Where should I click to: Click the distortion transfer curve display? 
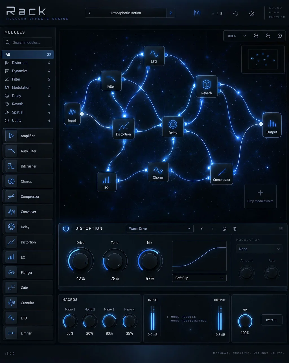[199, 256]
